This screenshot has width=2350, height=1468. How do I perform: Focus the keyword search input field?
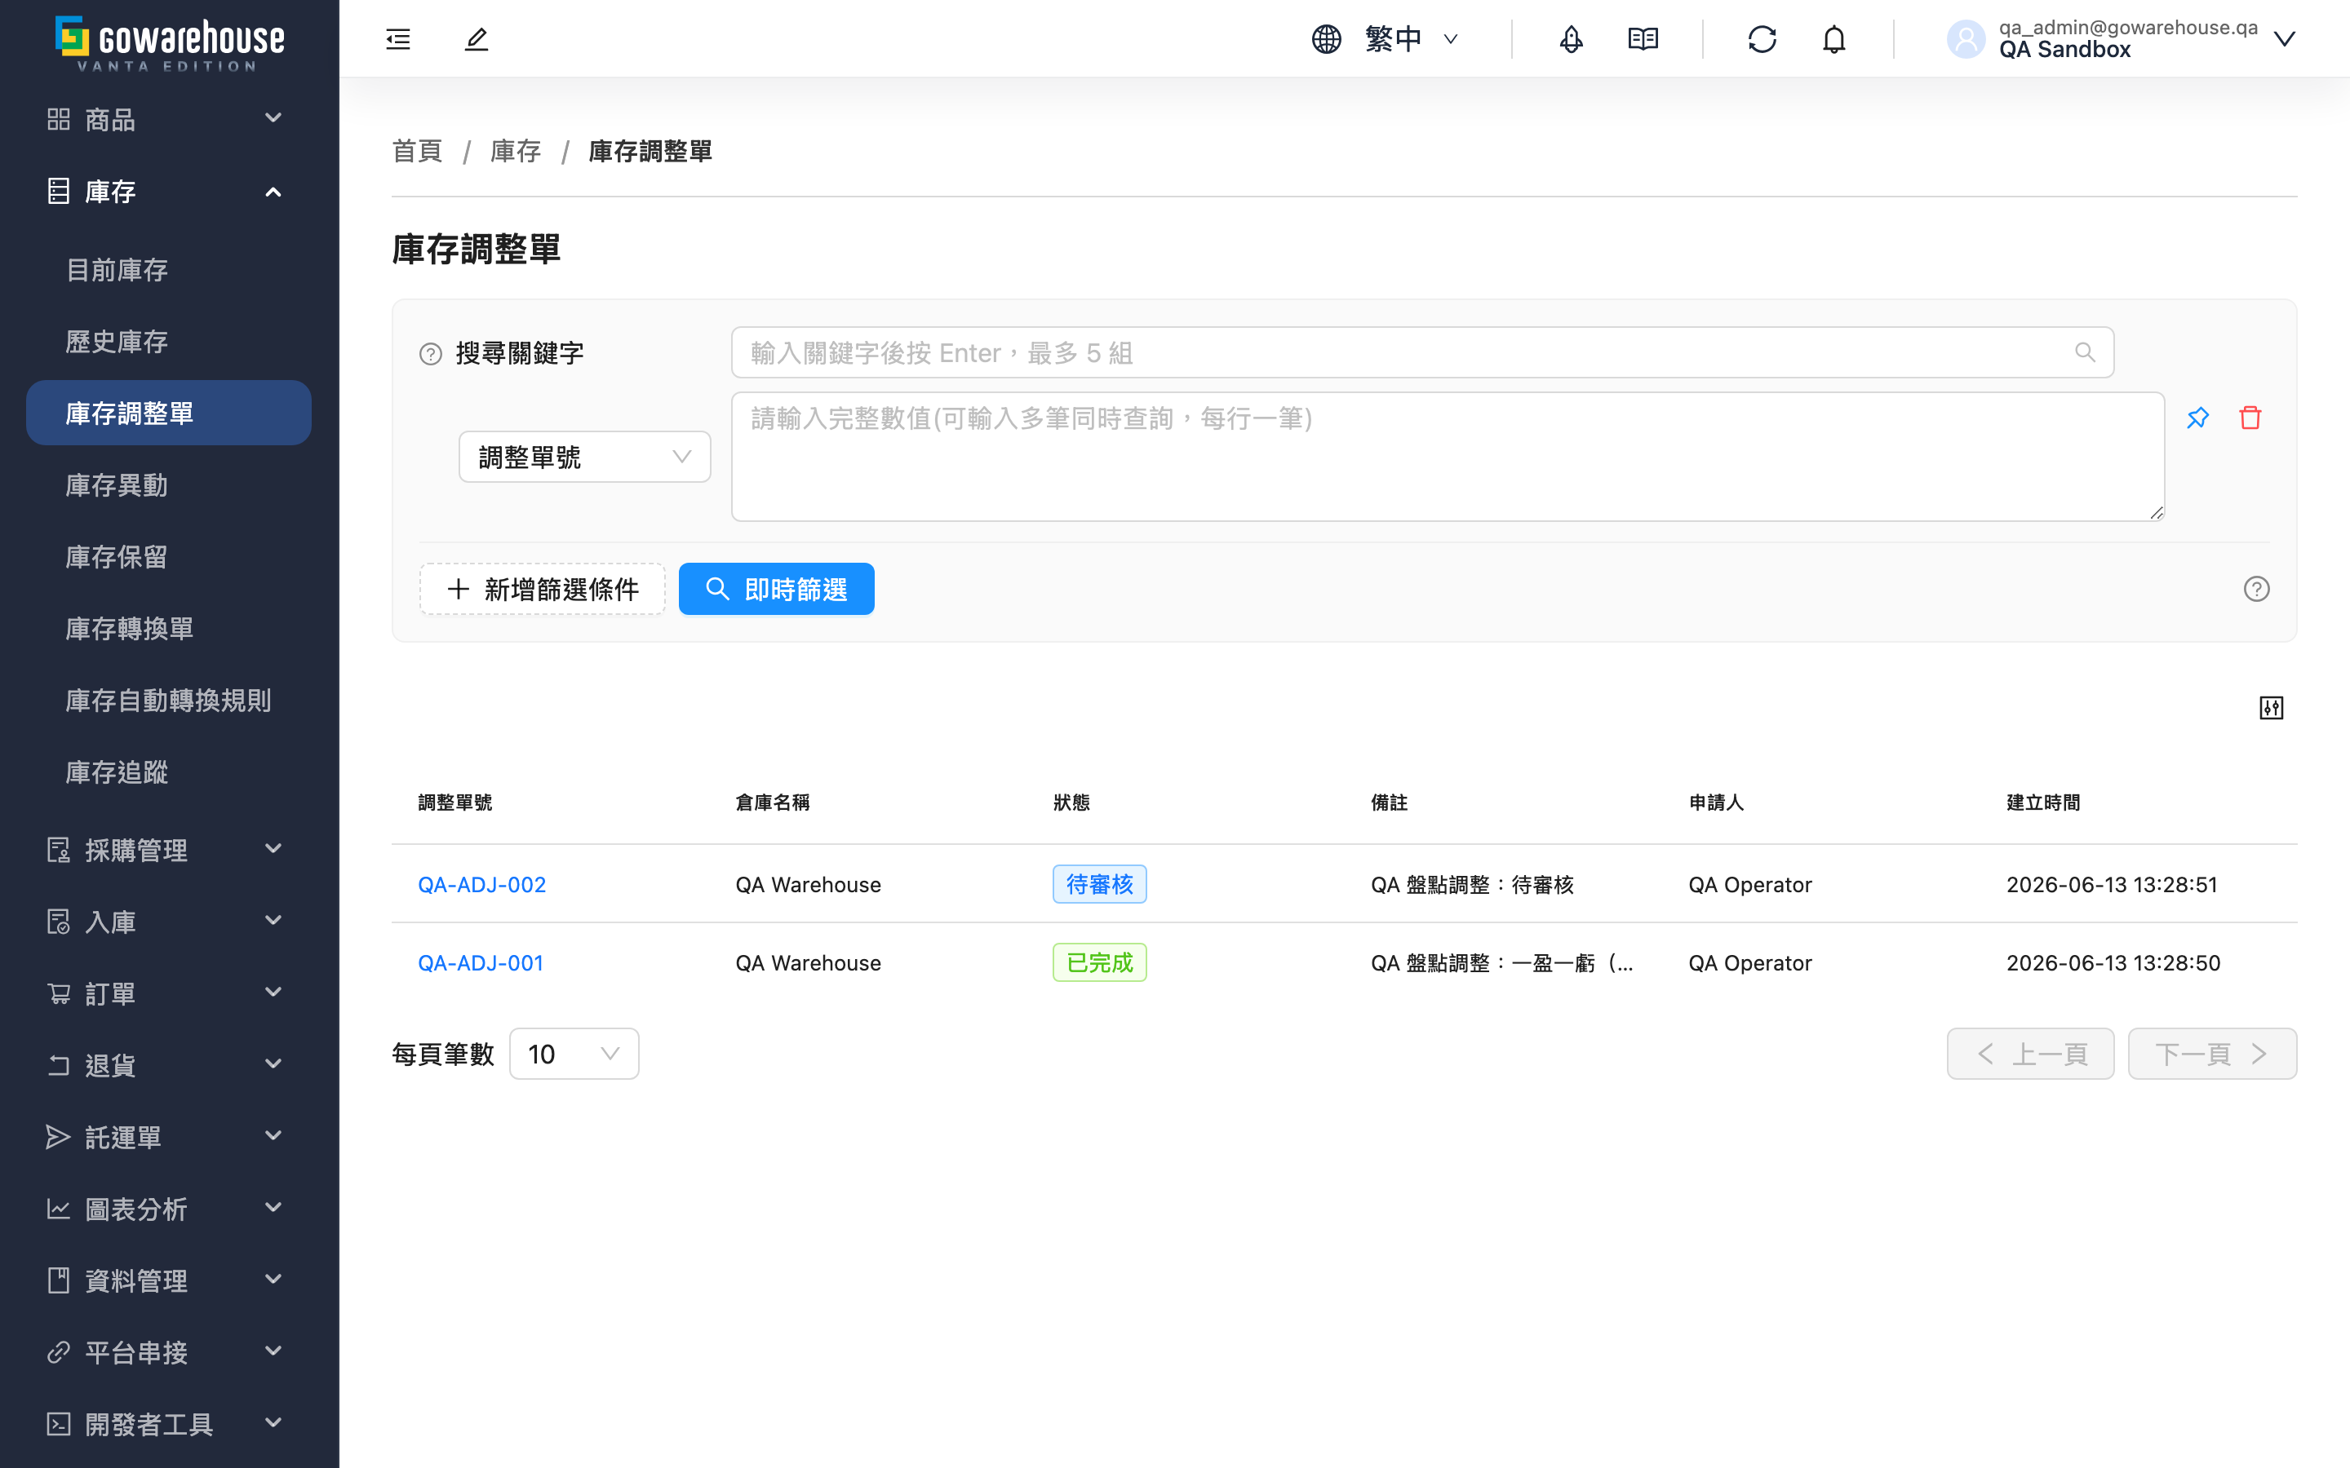coord(1421,352)
